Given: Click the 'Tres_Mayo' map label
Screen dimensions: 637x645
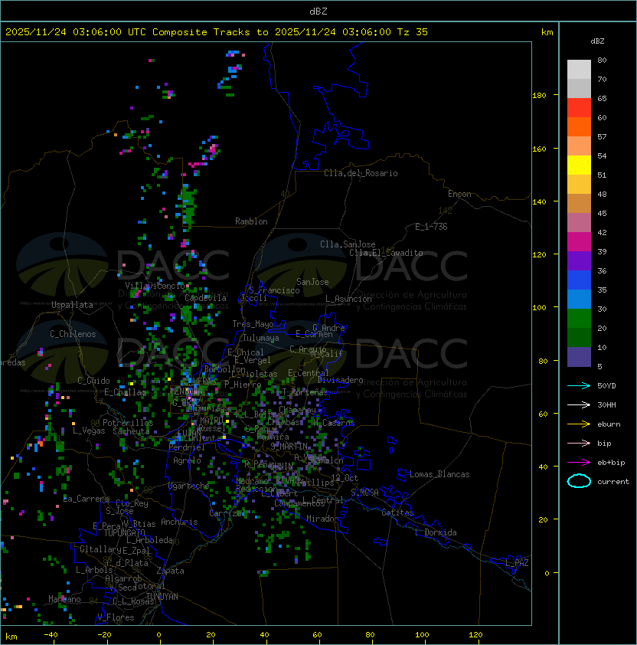Looking at the screenshot, I should [x=253, y=324].
